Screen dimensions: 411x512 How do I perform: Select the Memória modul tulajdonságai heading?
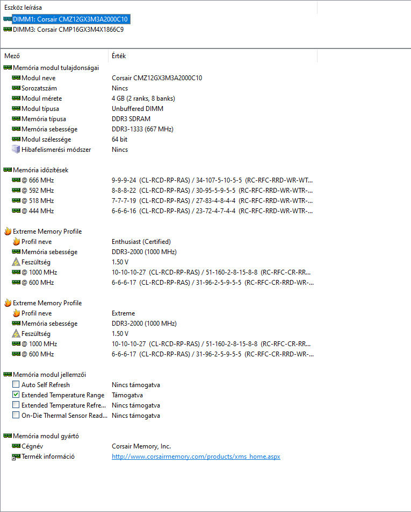click(56, 68)
